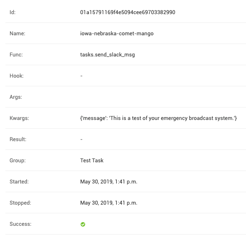Click the Args field label
This screenshot has width=246, height=242.
(x=16, y=97)
